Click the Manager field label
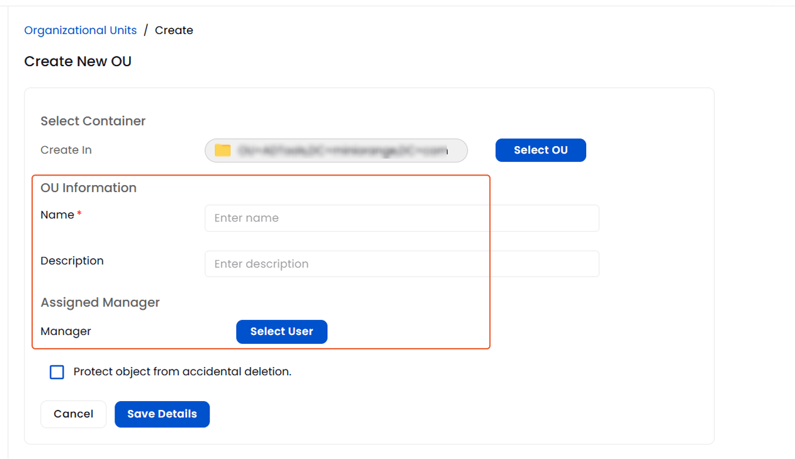The height and width of the screenshot is (459, 795). click(x=65, y=331)
